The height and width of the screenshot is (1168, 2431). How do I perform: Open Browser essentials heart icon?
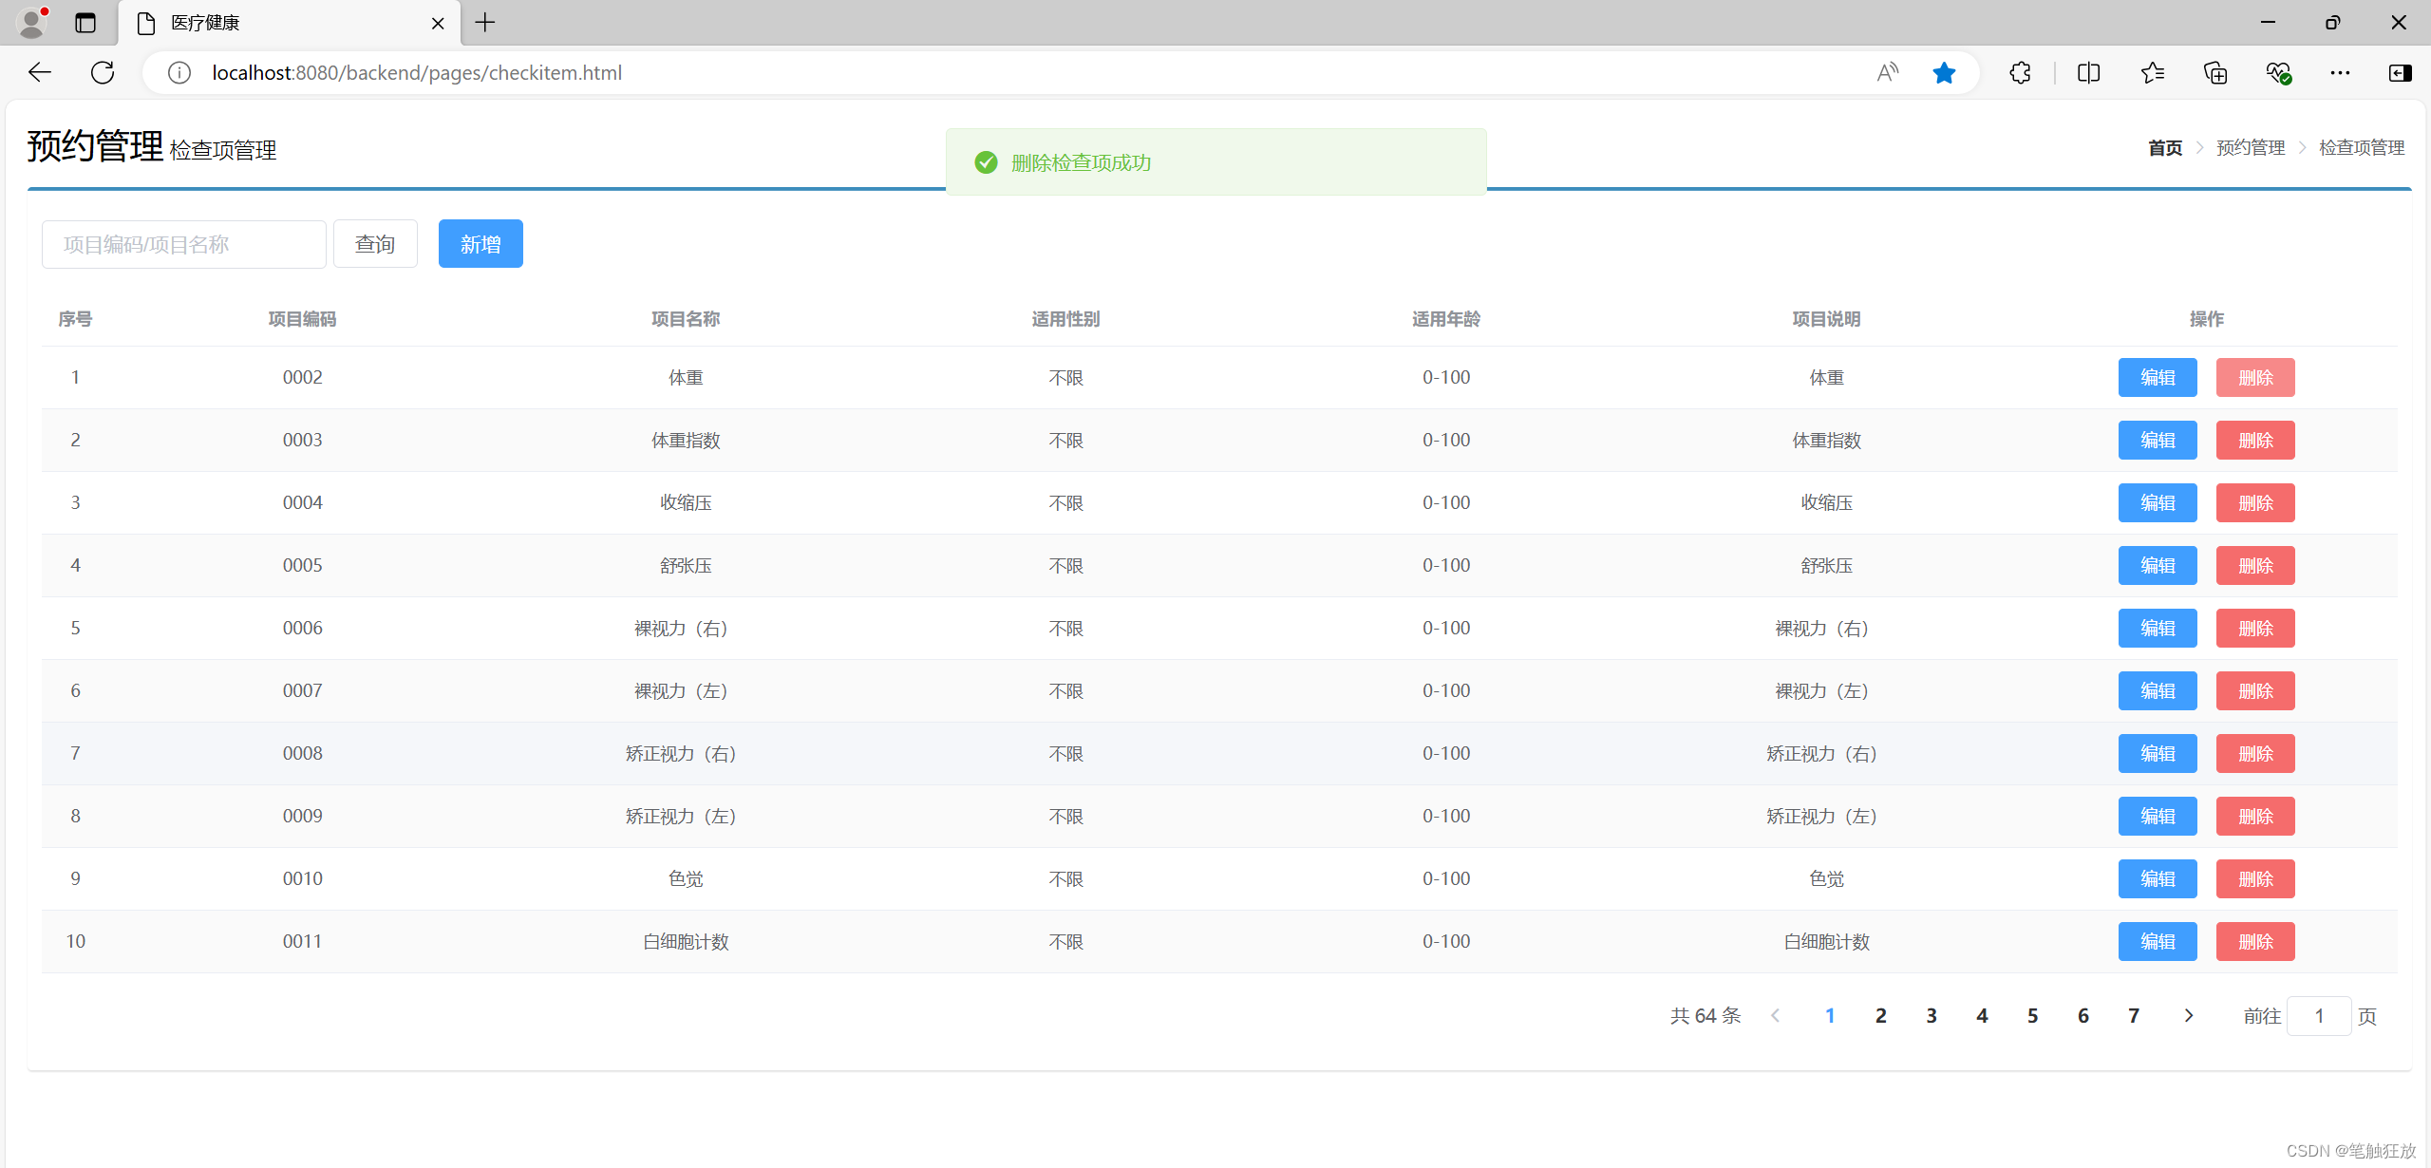[x=2278, y=73]
